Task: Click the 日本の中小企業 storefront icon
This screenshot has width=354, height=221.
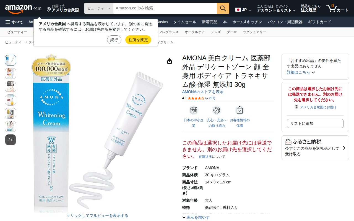Action: click(194, 110)
